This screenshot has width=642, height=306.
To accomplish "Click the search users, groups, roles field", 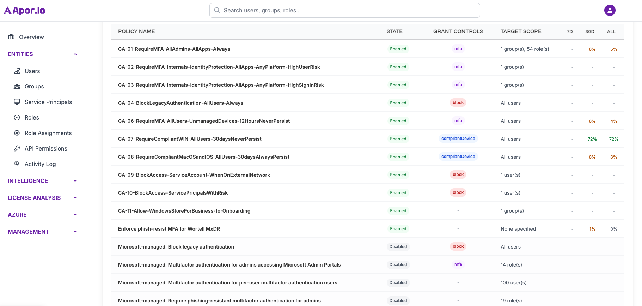I will (x=344, y=10).
